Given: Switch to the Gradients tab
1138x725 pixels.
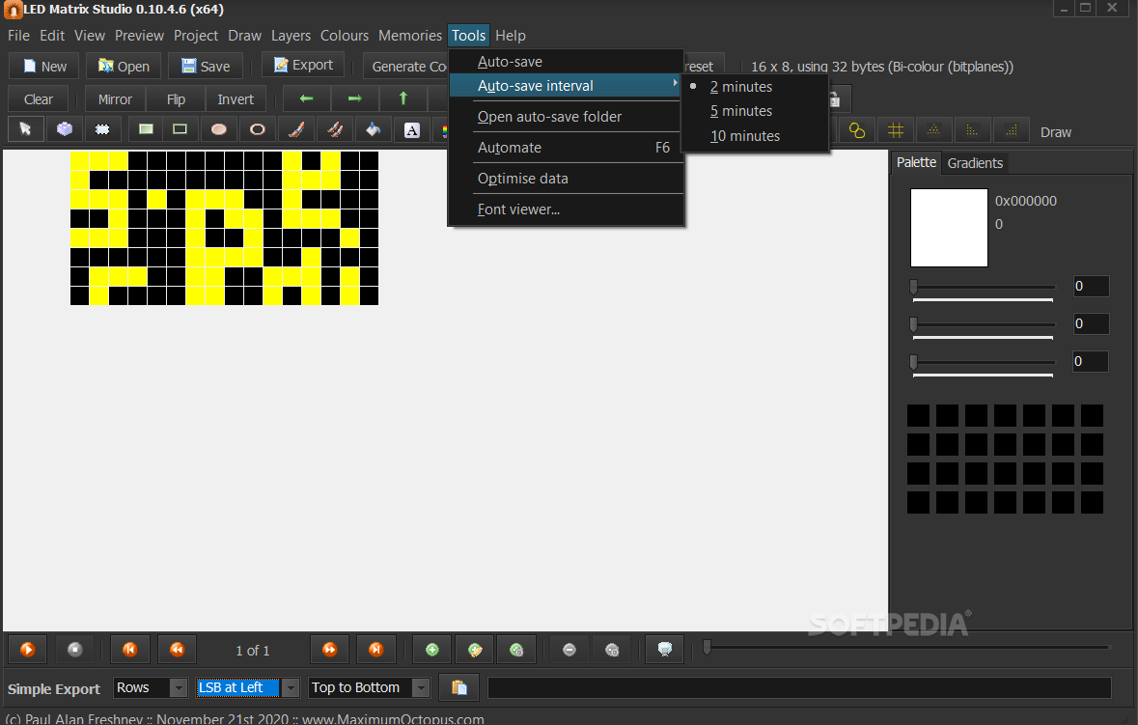Looking at the screenshot, I should [975, 163].
